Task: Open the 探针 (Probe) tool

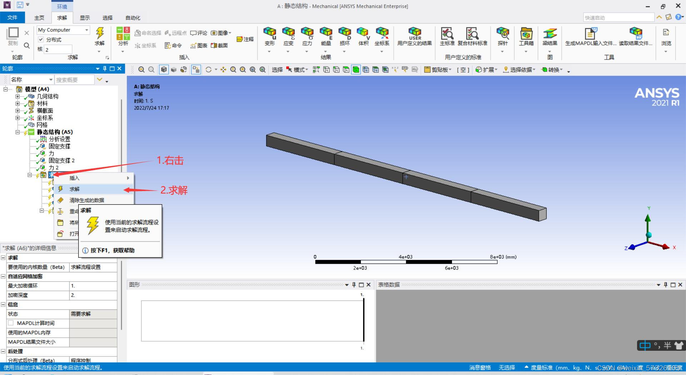Action: click(502, 36)
